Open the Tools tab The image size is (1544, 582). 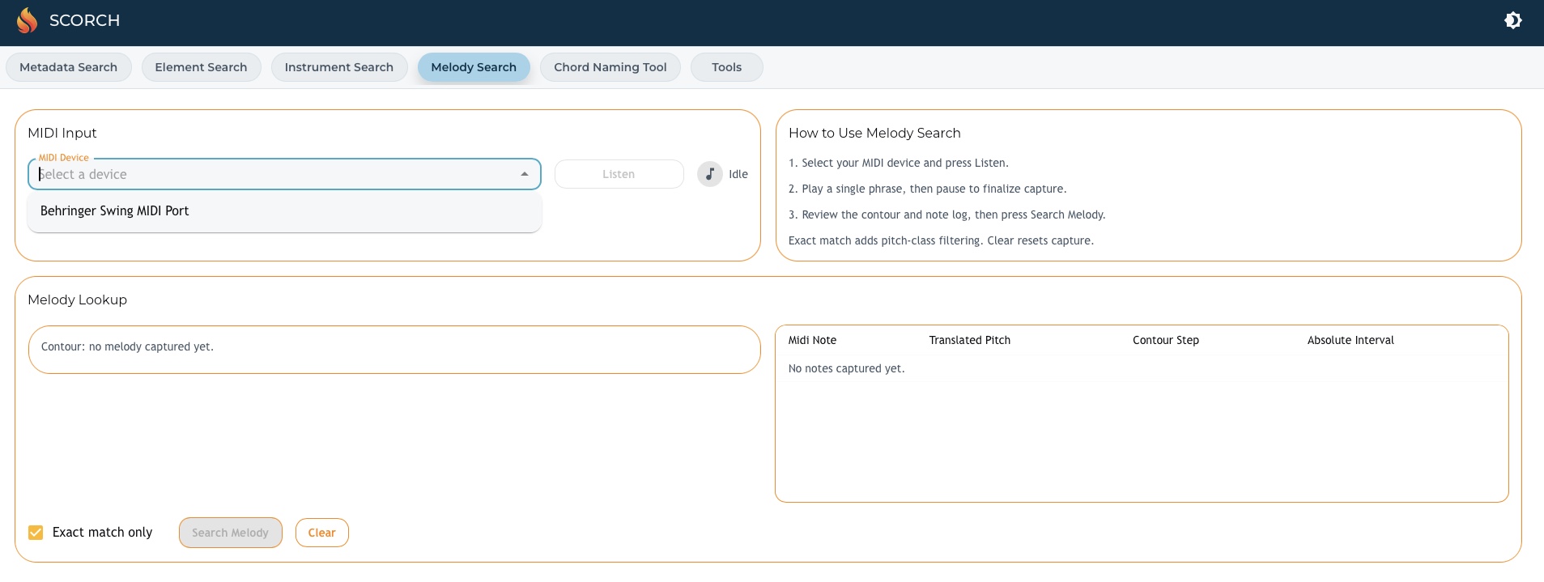tap(726, 67)
